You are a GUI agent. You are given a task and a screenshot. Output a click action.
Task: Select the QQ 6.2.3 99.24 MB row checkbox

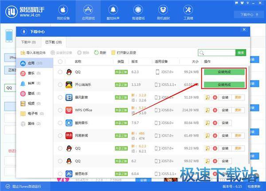click(x=60, y=72)
